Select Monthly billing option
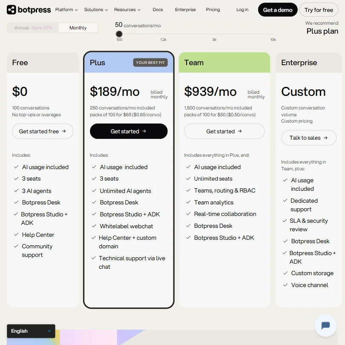 [78, 28]
